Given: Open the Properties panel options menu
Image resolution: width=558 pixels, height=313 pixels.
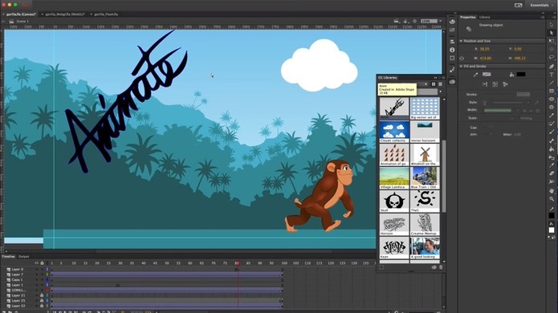Looking at the screenshot, I should (x=542, y=17).
